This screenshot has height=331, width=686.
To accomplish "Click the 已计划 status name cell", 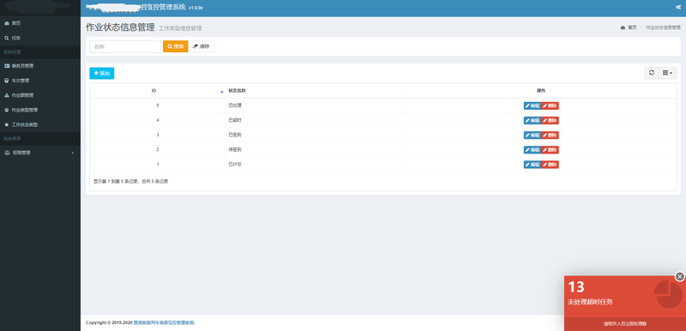I will pos(316,165).
